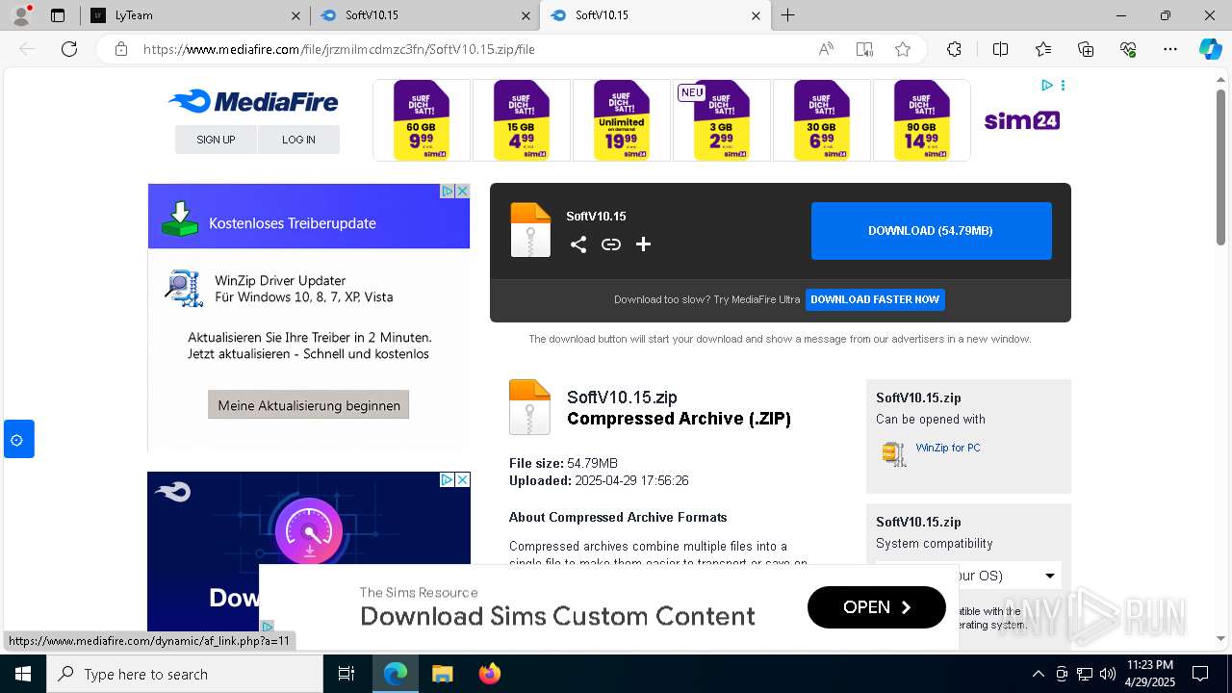Click the OPEN button in Sims ad
The width and height of the screenshot is (1232, 693).
click(x=877, y=607)
